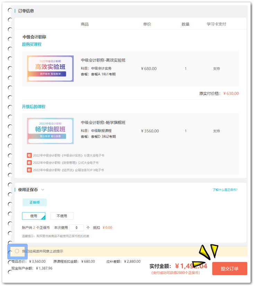Open the 了解什么是正保币 link

point(225,190)
